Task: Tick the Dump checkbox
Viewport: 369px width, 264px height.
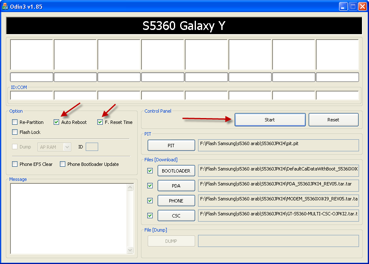Action: click(15, 147)
